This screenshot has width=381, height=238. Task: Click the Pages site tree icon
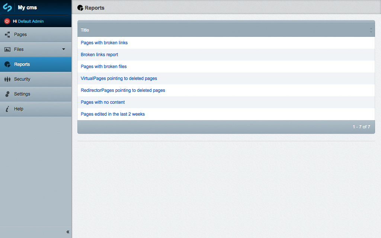(7, 35)
